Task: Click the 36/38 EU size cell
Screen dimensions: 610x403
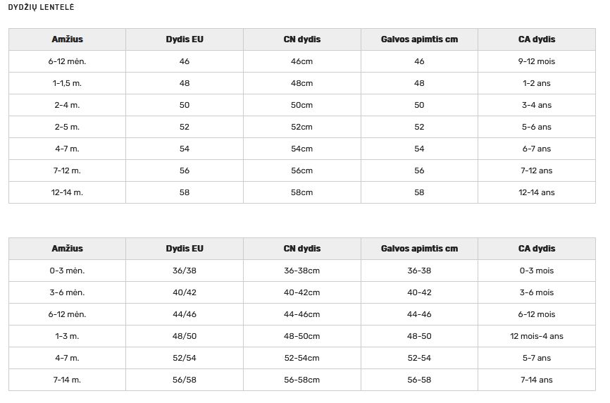Action: [185, 271]
